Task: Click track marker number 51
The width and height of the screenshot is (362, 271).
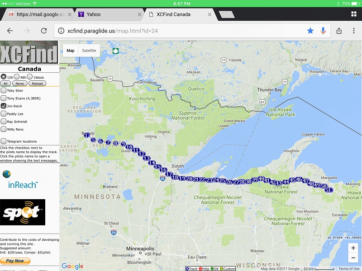Action: click(329, 190)
